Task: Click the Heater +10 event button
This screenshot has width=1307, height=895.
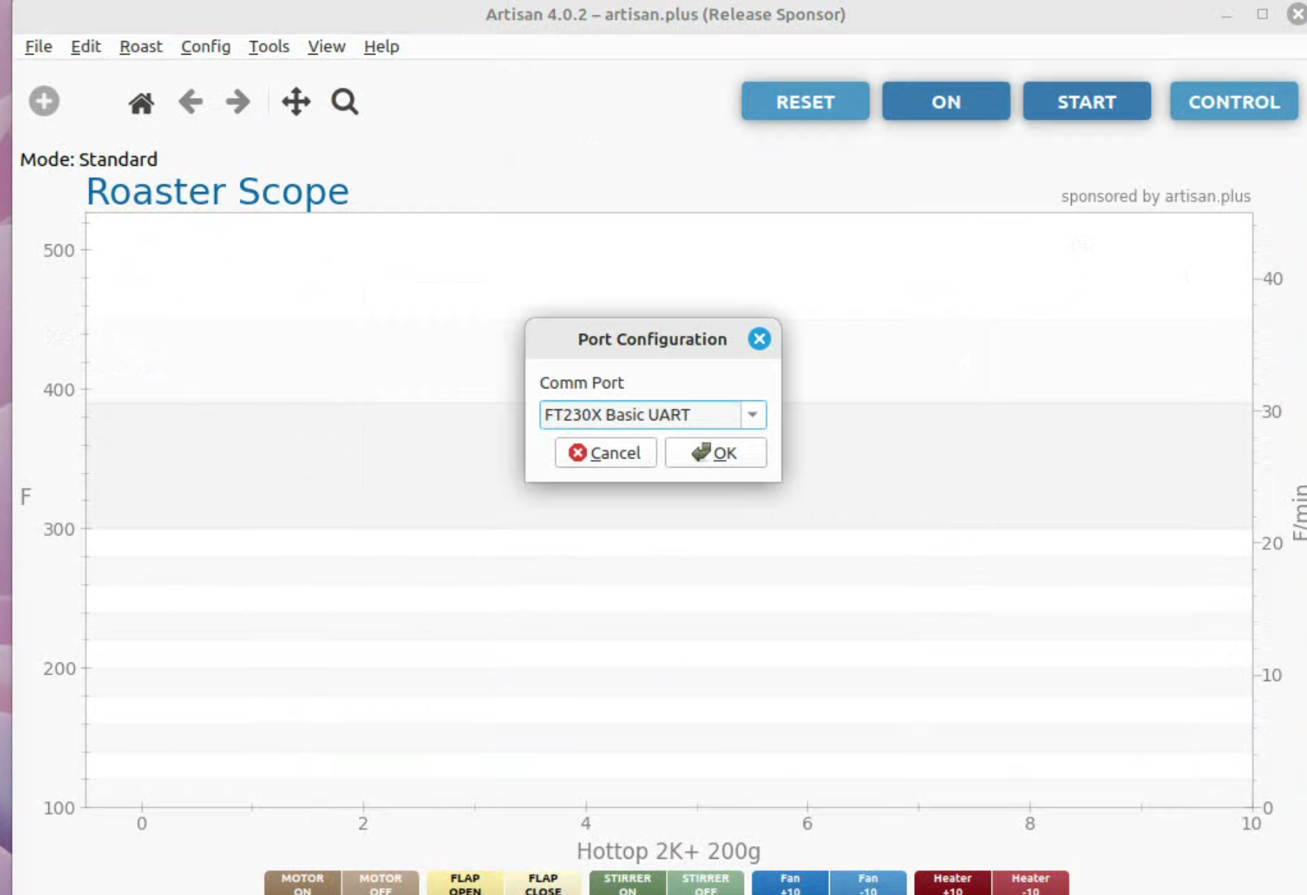Action: click(952, 884)
